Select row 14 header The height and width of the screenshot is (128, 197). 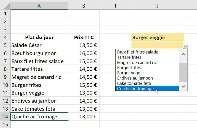5,117
